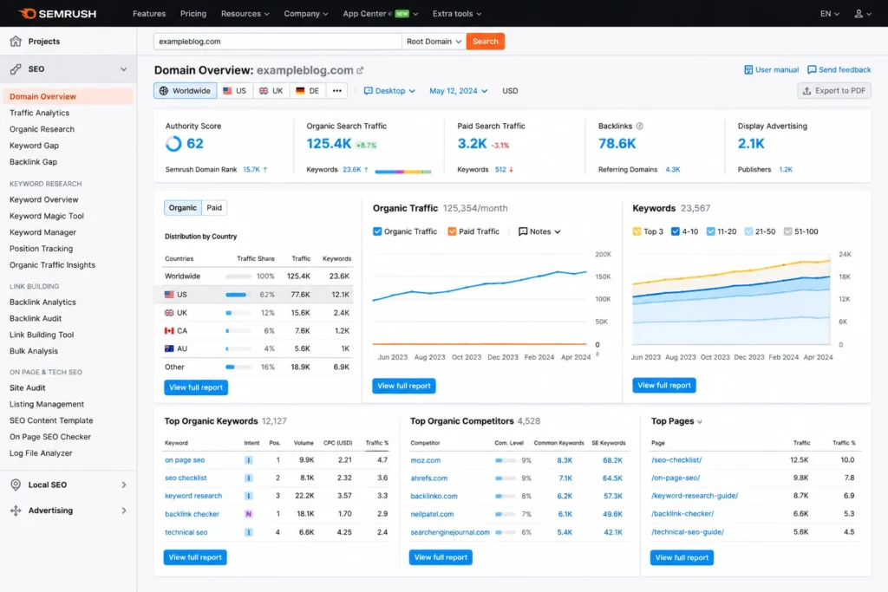The image size is (888, 592).
Task: Click the Backlinks info icon
Action: 639,127
